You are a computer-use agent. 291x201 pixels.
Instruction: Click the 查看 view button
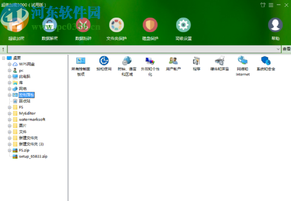pos(286,49)
